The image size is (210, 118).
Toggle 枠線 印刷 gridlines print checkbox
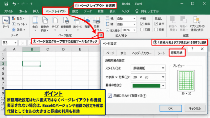tap(142, 29)
